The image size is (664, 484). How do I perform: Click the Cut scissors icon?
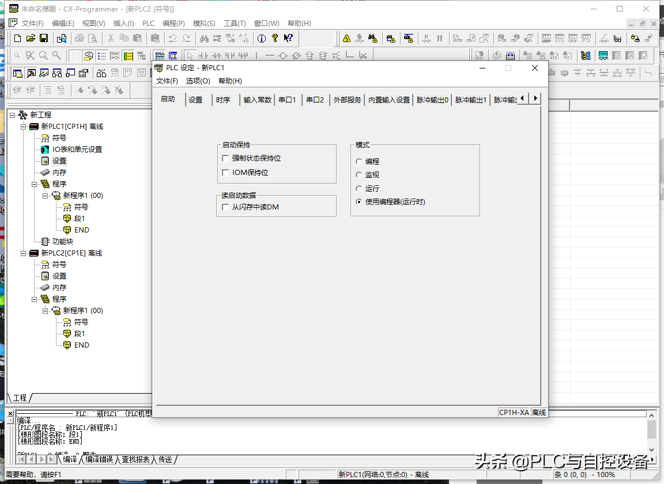(x=111, y=39)
